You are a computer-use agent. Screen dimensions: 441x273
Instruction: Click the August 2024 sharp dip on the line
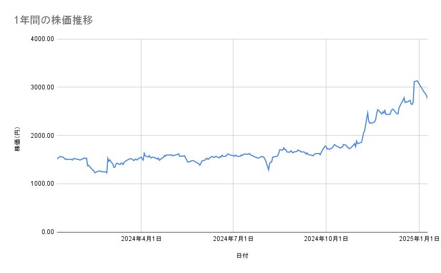269,170
